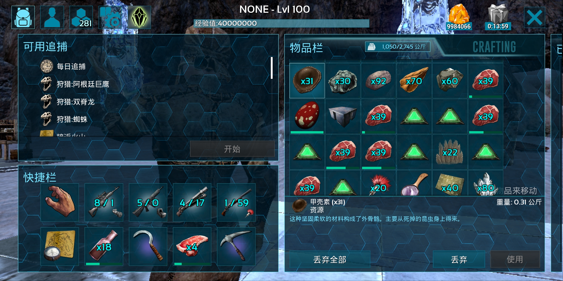
Task: Select the x22 thatch bundle item
Action: coord(450,152)
